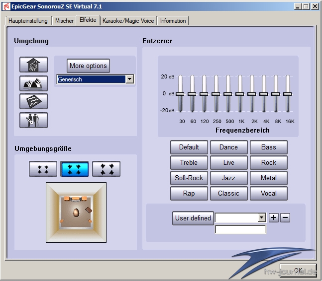This screenshot has height=281, width=322.
Task: Switch to the Haupteinstellung tab
Action: tap(28, 21)
